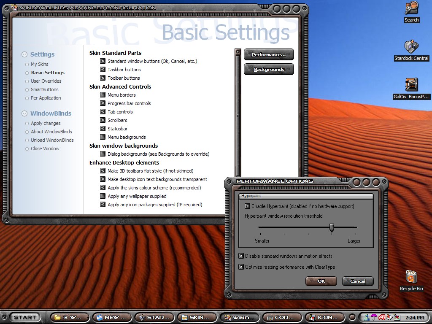Switch to the 'COR...' taskbar button

pos(282,317)
